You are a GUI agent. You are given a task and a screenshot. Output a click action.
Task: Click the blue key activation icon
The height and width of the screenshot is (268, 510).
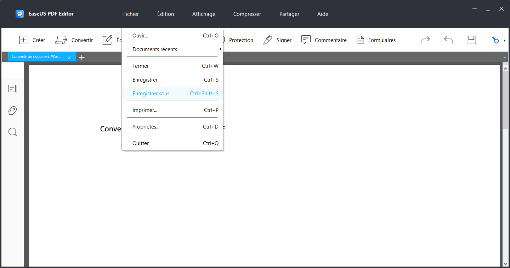point(495,40)
